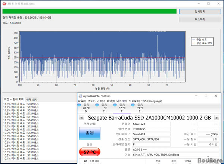The height and width of the screenshot is (164, 224).
Task: Click the 10.5% 에서의 속도 : 512MiB/s log row
Action: [x=21, y=146]
